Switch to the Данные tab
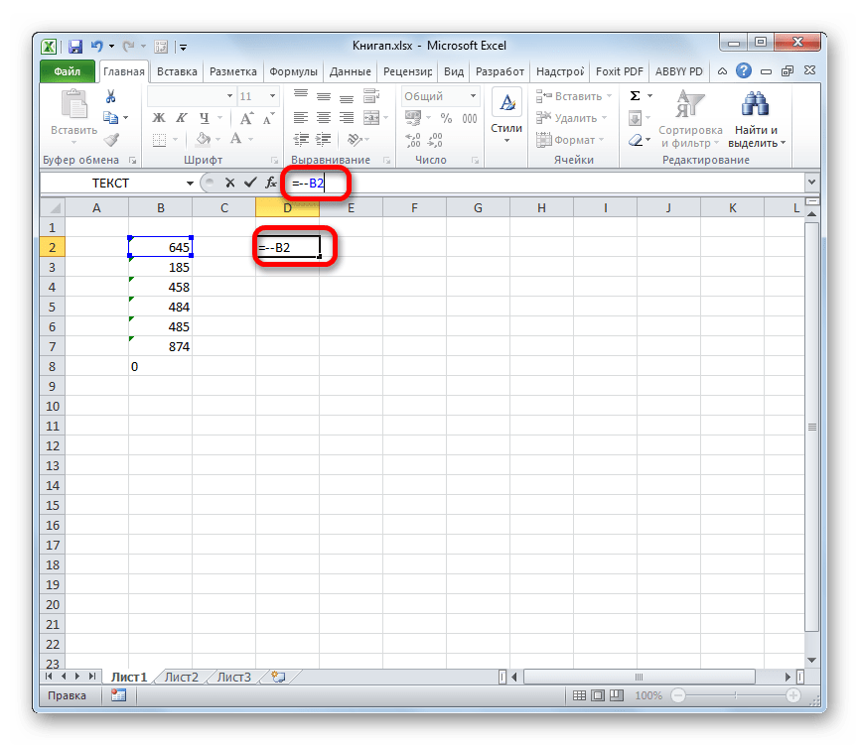This screenshot has width=860, height=746. pos(350,71)
